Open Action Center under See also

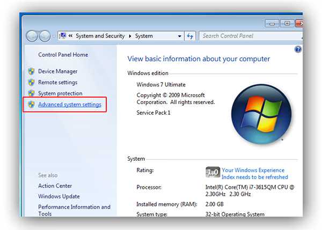coord(55,186)
